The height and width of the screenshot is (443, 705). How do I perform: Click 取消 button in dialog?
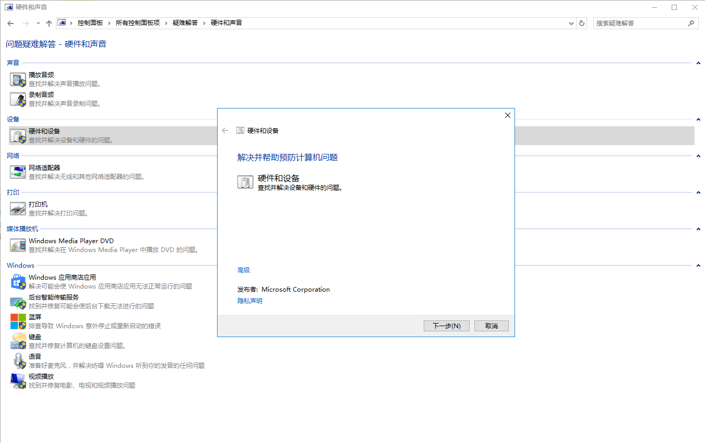pos(492,326)
